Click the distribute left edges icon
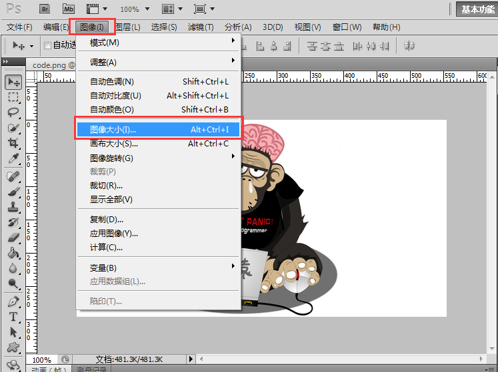The height and width of the screenshot is (372, 498). [x=357, y=47]
